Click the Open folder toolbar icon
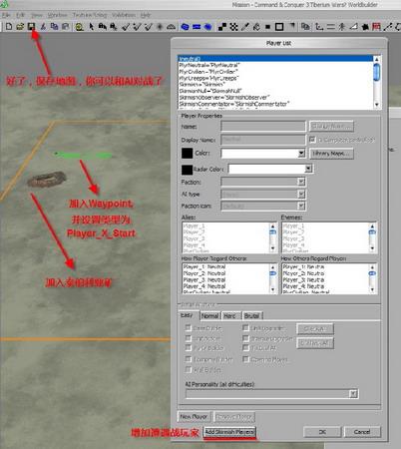Screen dimensions: 401x449 point(20,26)
